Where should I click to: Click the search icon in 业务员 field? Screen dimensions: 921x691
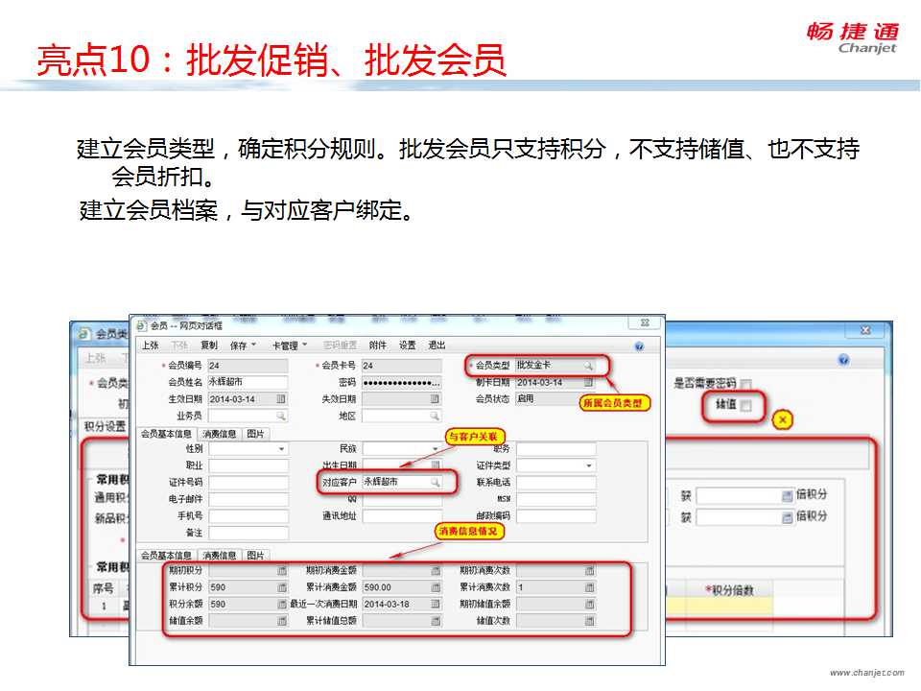coord(280,416)
